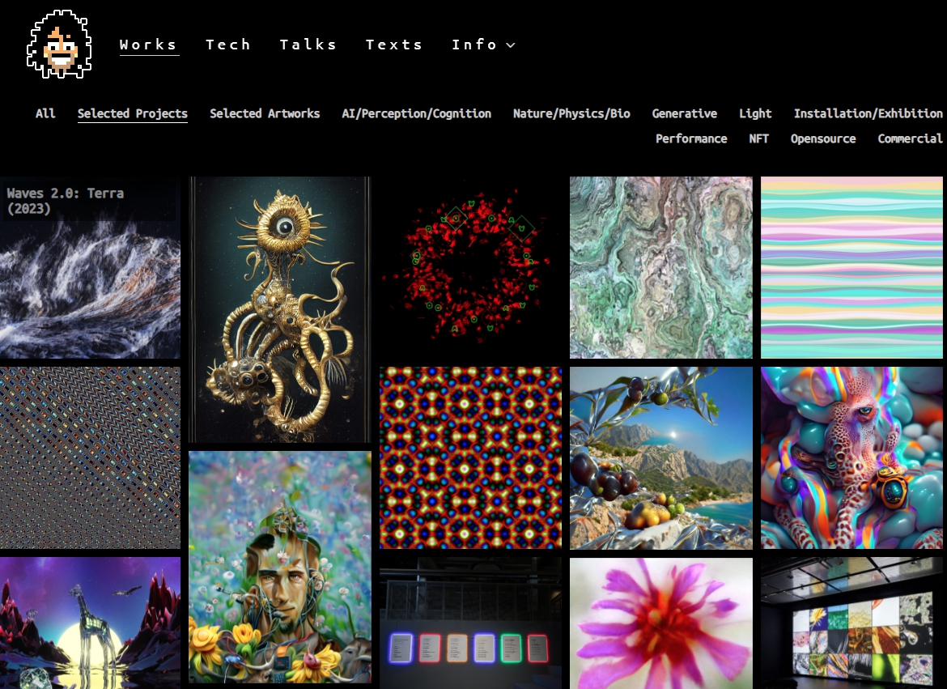The image size is (947, 689).
Task: Open the red particle ring artwork
Action: tap(470, 268)
